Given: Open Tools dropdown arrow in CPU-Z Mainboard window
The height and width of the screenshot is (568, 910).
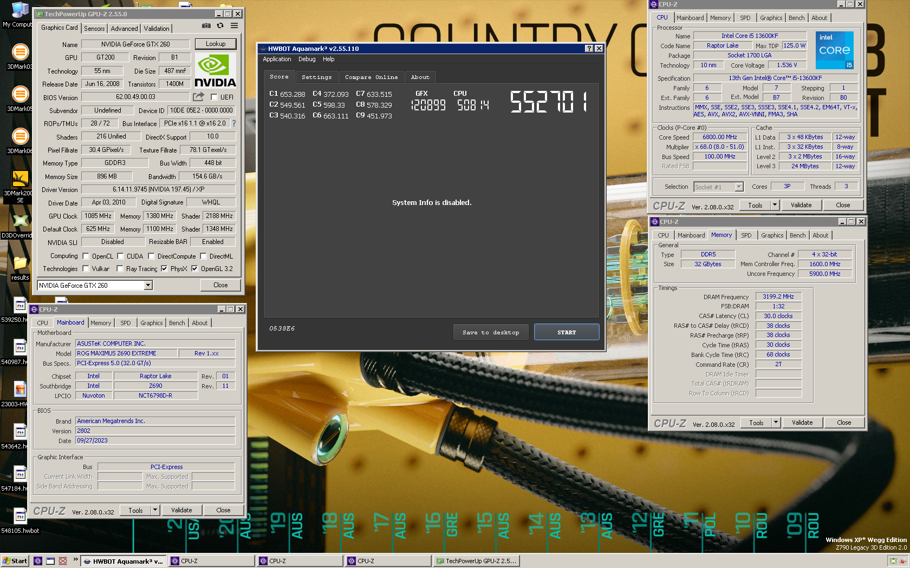Looking at the screenshot, I should (155, 510).
